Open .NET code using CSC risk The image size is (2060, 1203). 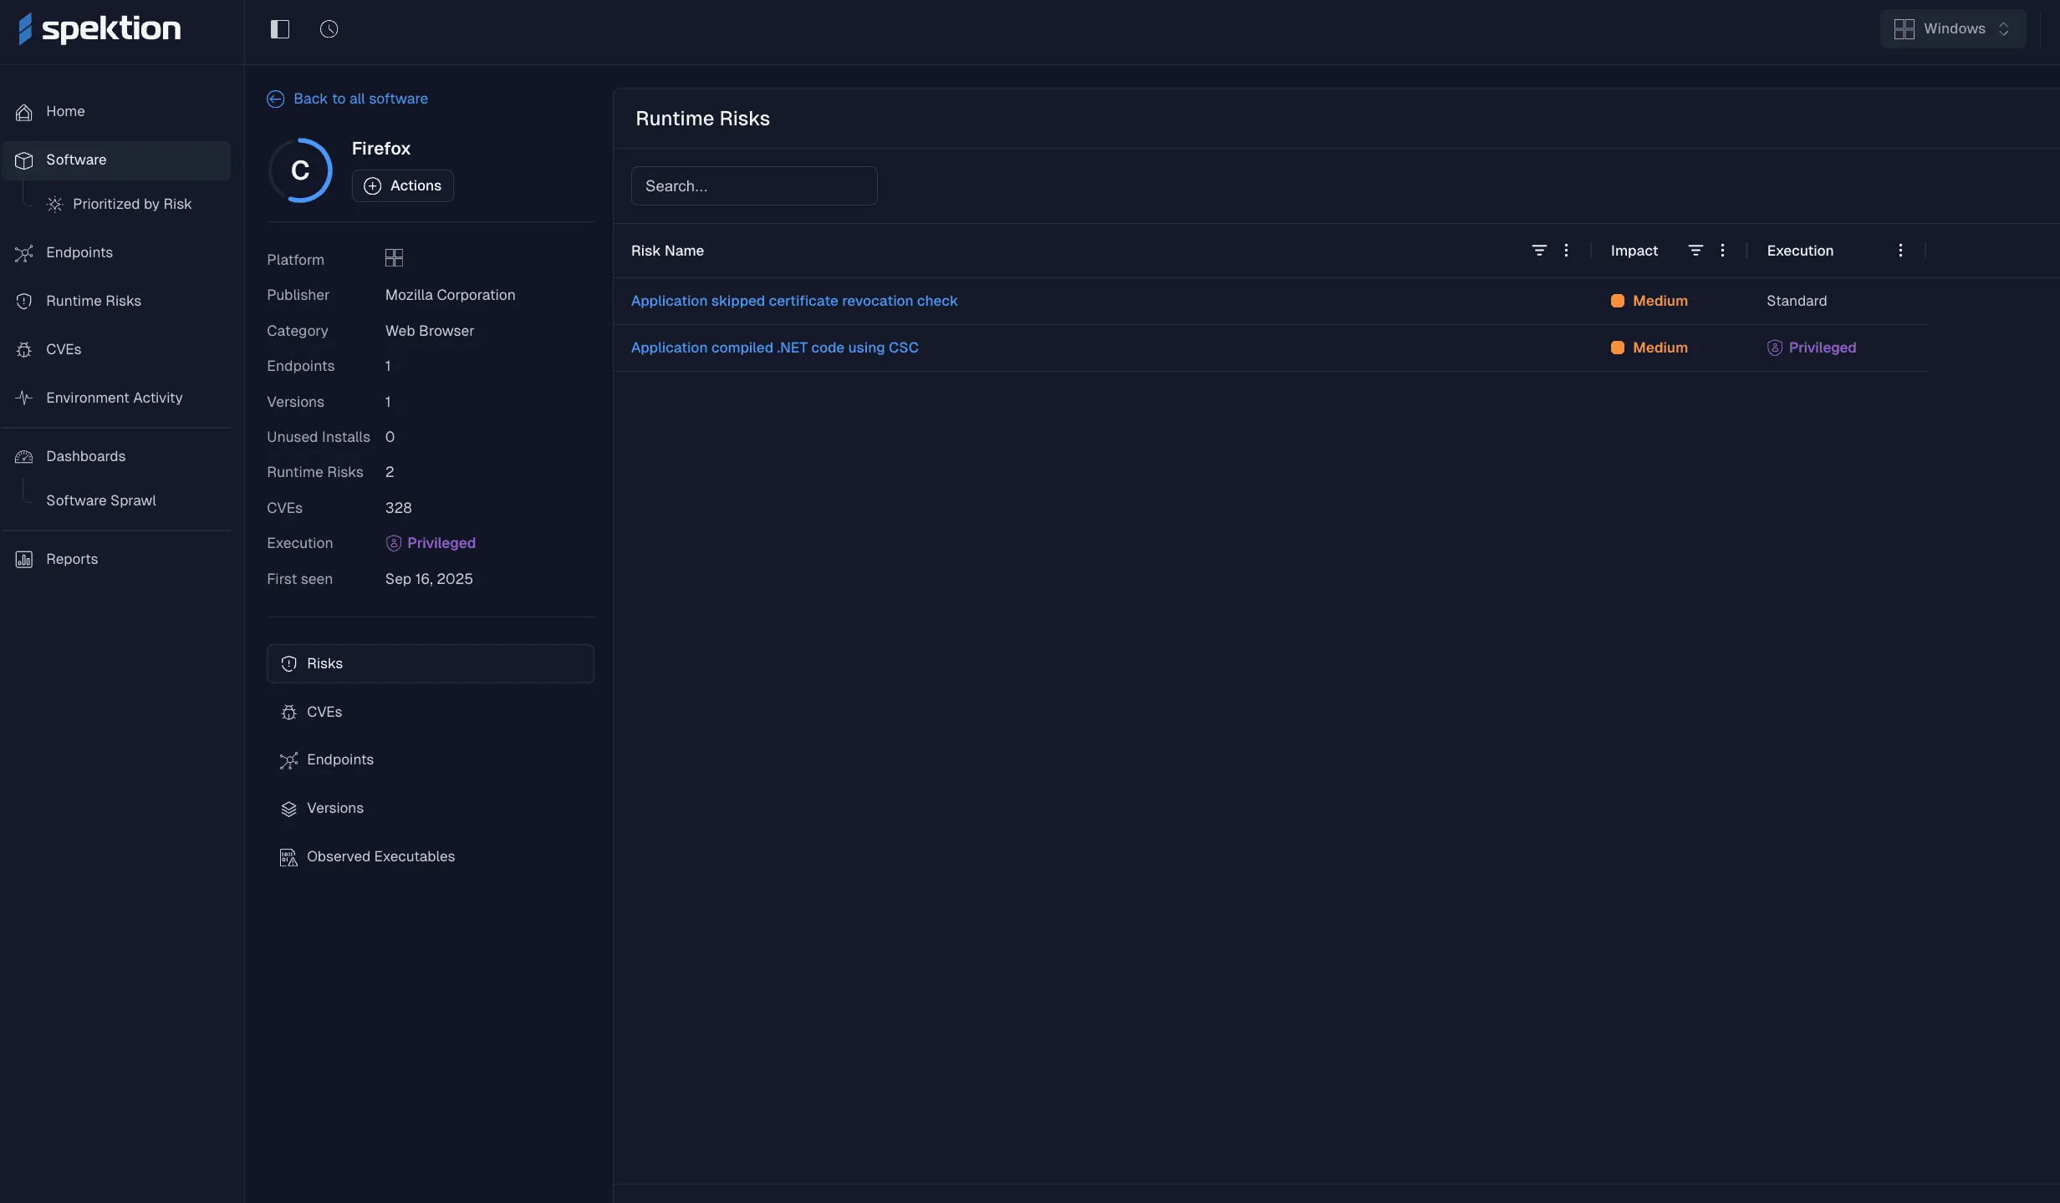[774, 348]
